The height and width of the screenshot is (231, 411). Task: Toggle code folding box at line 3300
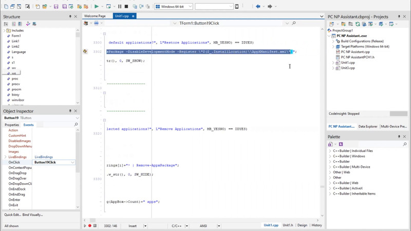[x=104, y=34]
